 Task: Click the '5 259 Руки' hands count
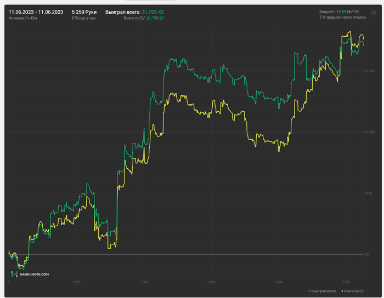coord(84,12)
